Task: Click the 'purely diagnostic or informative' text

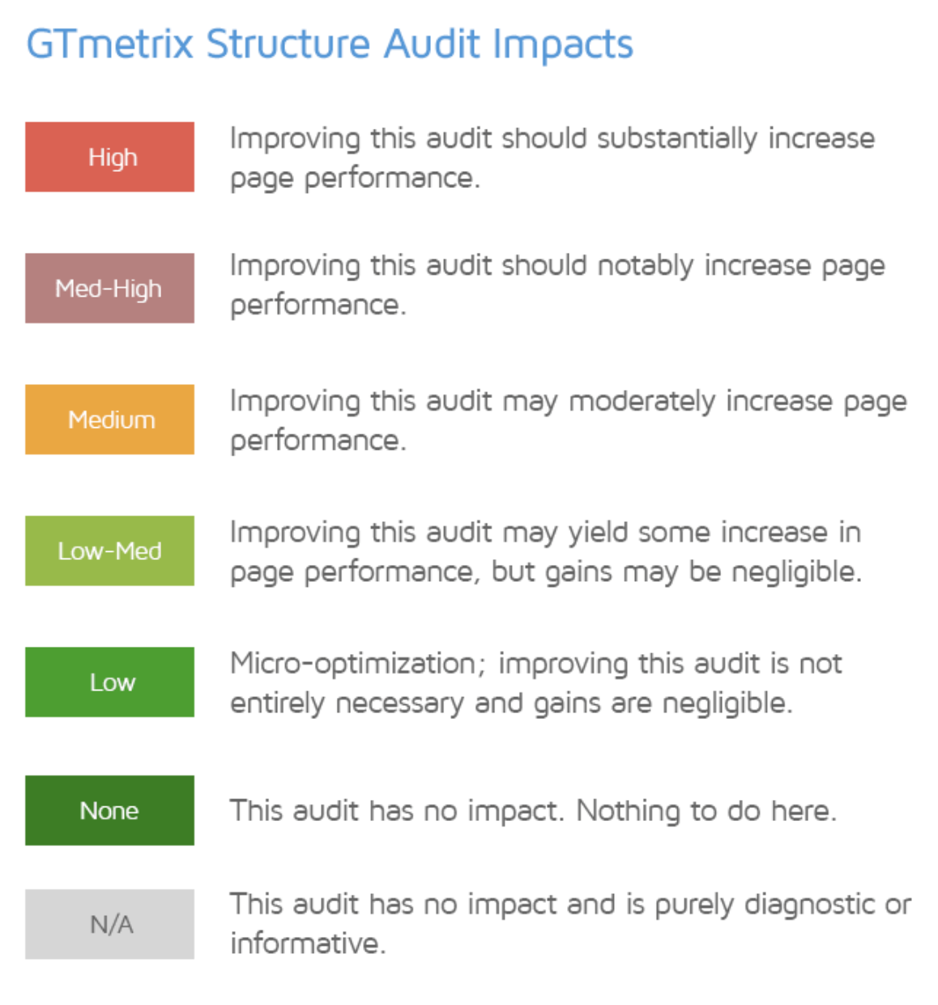Action: tap(571, 924)
